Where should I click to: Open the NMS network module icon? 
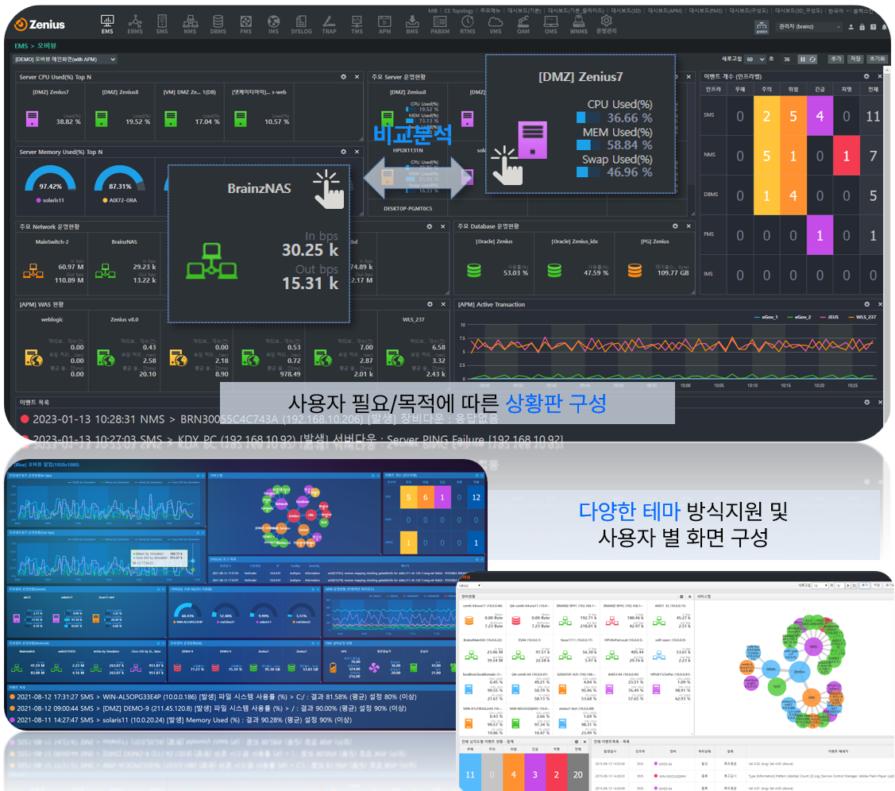(190, 25)
